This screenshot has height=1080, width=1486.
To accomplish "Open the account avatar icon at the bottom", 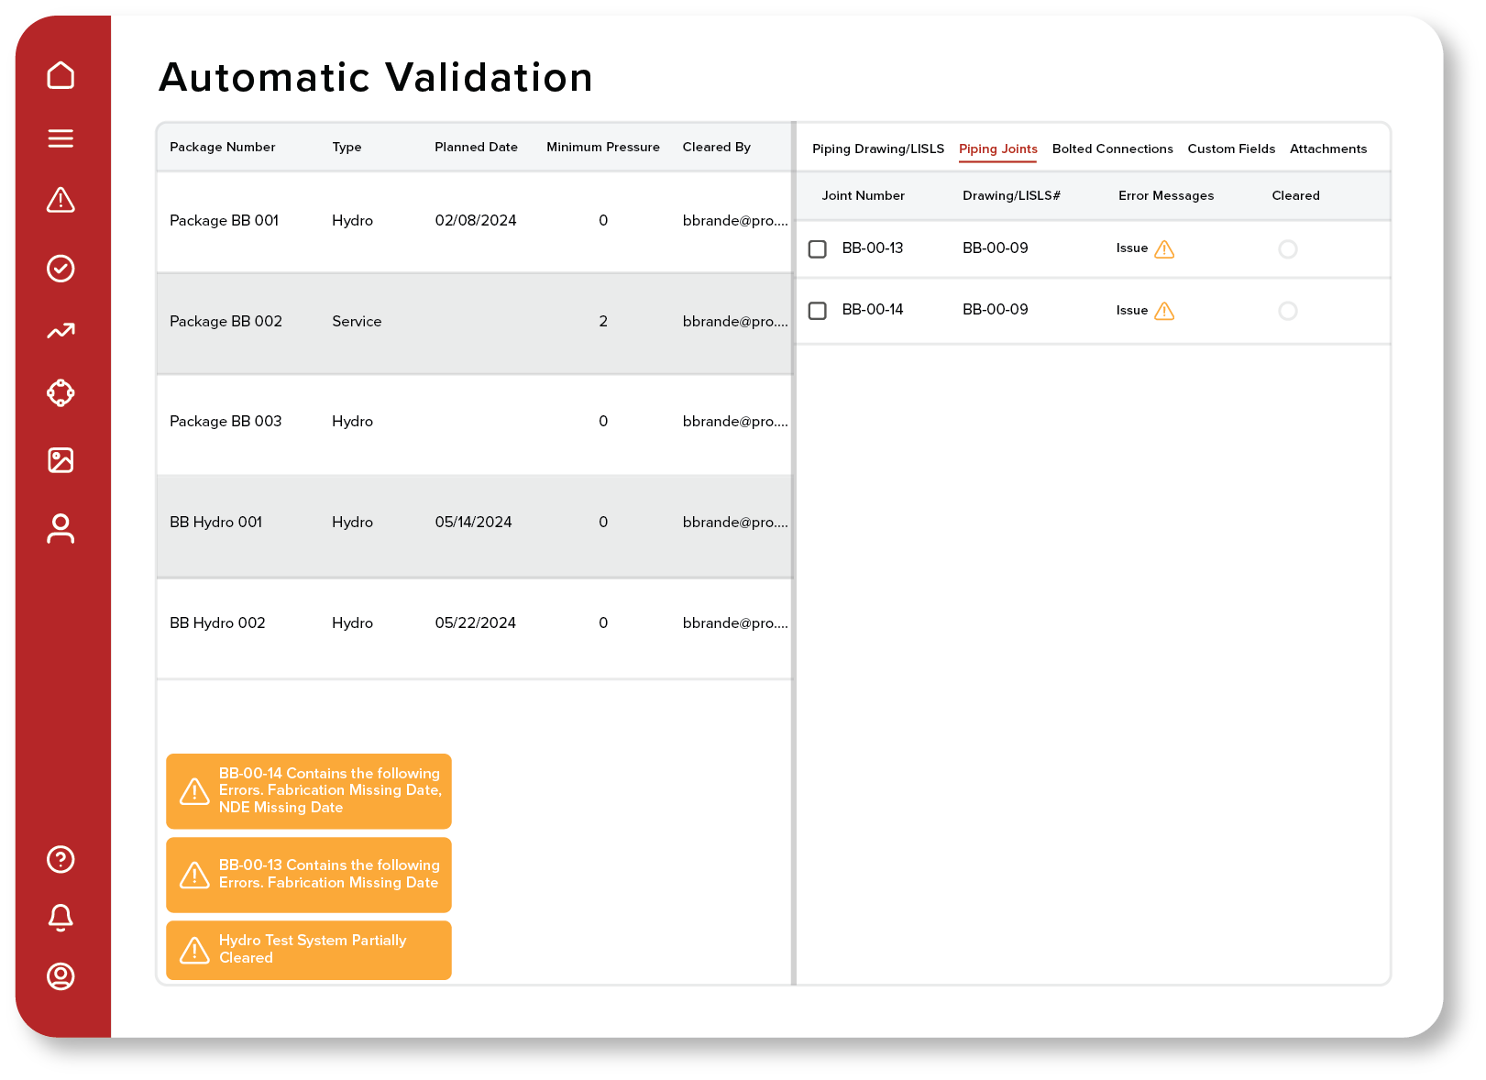I will [x=61, y=977].
